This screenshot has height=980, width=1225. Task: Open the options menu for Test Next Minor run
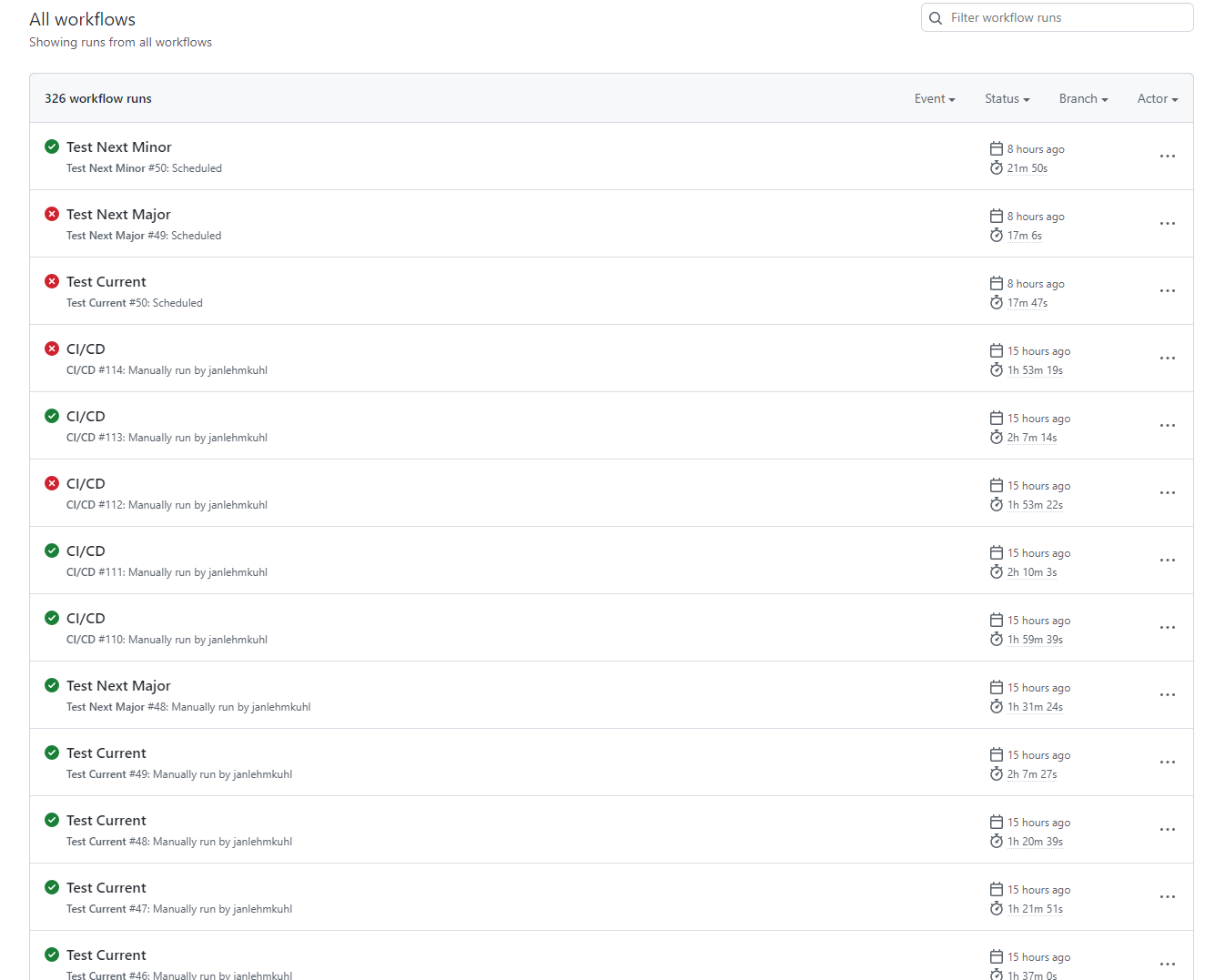click(1168, 156)
